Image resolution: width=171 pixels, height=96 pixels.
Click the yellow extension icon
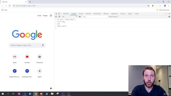(x=153, y=6)
